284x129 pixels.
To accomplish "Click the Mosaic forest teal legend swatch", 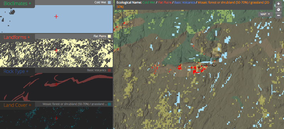I will (x=109, y=104).
